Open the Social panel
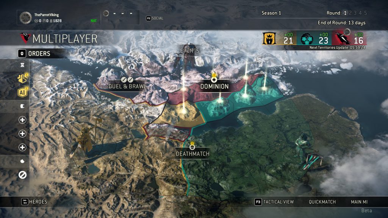This screenshot has height=218, width=388. point(155,18)
